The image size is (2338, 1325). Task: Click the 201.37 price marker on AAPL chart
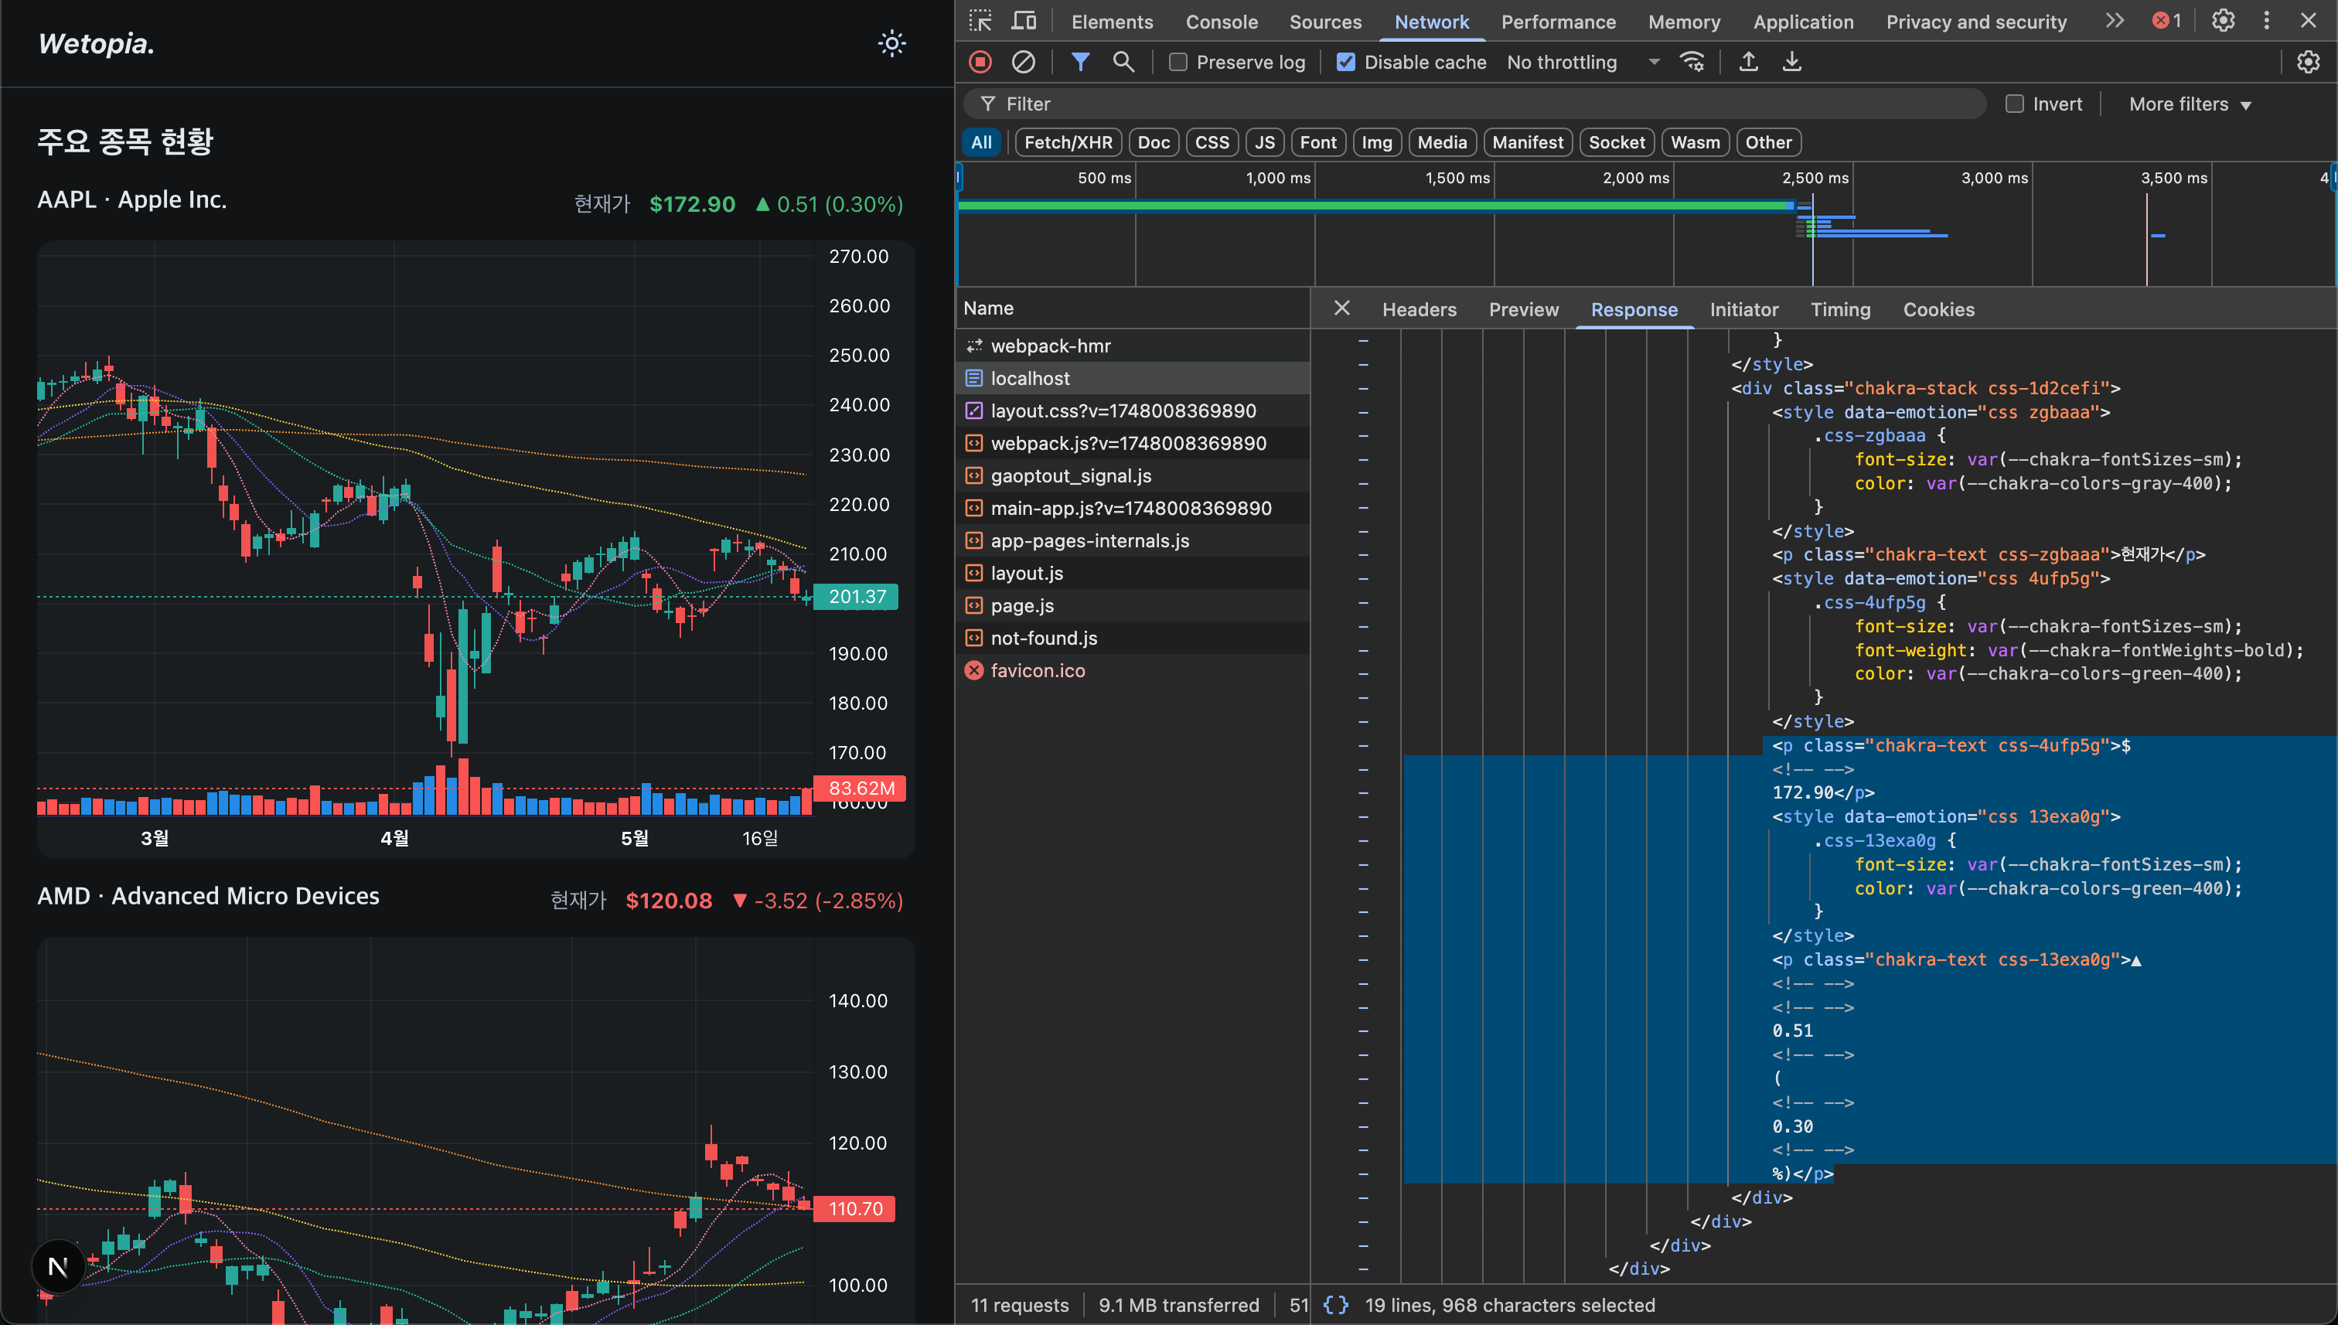[855, 597]
